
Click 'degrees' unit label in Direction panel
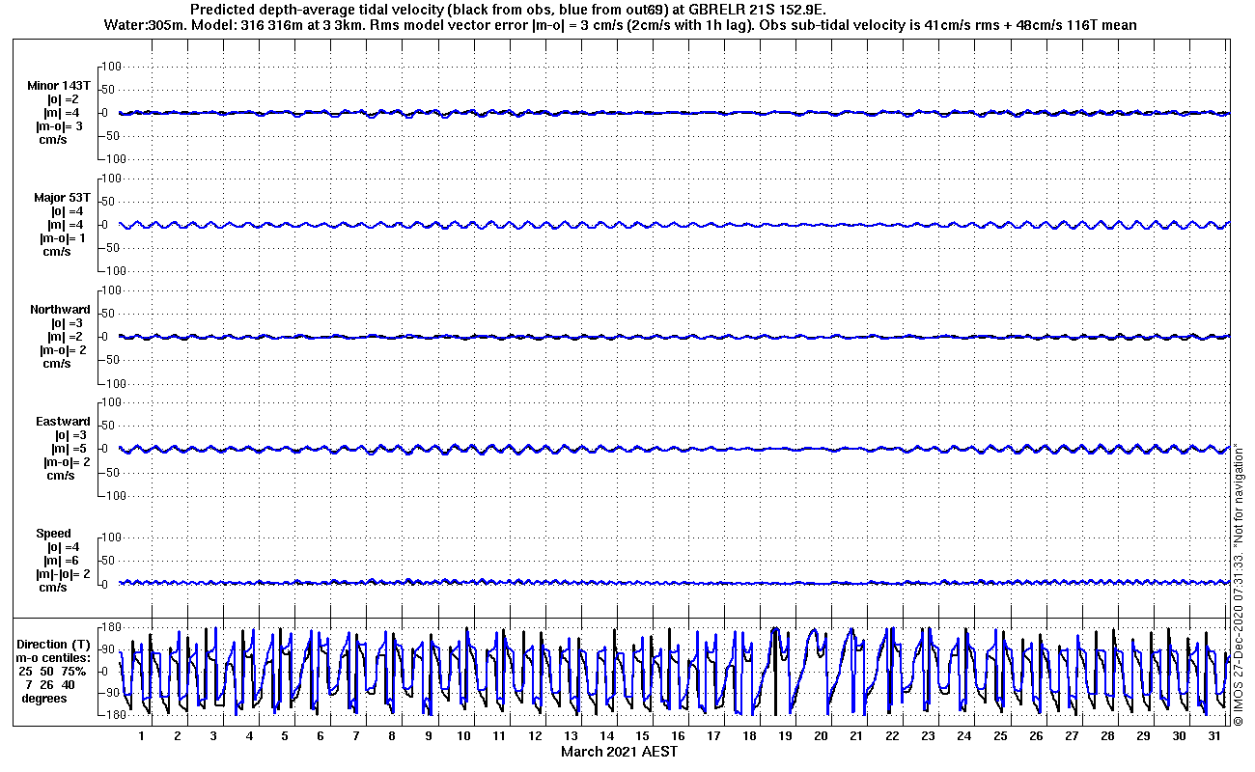point(44,698)
